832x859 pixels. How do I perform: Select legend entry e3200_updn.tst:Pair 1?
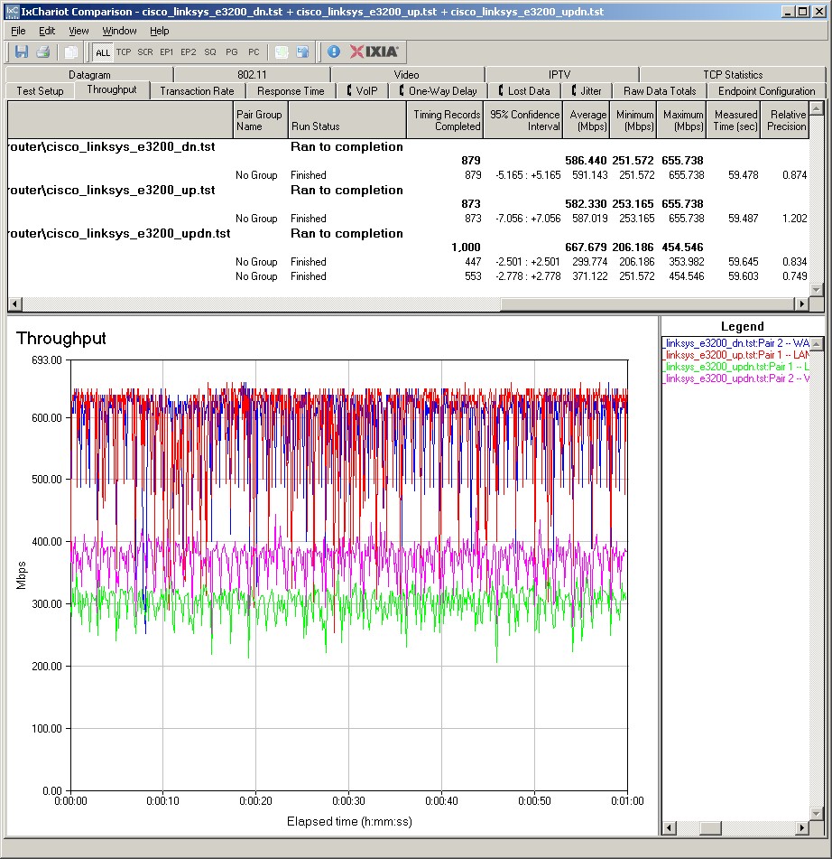pyautogui.click(x=735, y=367)
